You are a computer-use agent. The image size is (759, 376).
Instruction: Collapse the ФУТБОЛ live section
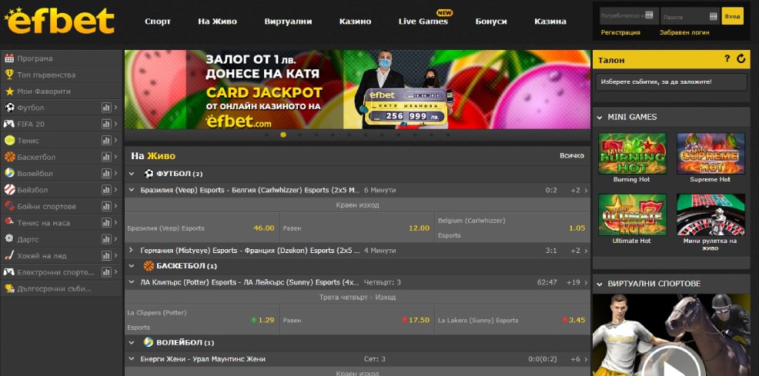(132, 174)
